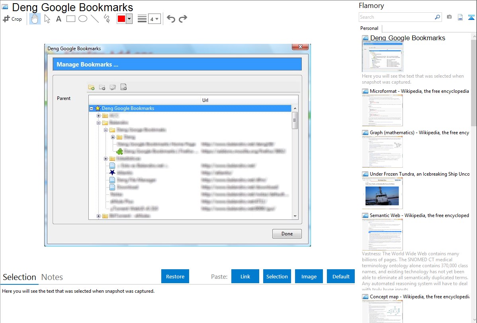Select the arrow pointer tool
Screen dimensions: 477x323
(47, 19)
